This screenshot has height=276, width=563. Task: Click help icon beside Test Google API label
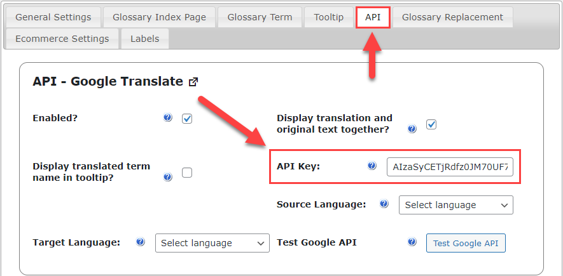point(412,242)
